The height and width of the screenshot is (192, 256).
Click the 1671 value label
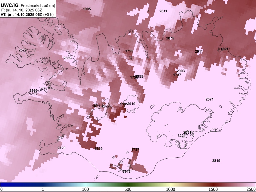(x=96, y=106)
